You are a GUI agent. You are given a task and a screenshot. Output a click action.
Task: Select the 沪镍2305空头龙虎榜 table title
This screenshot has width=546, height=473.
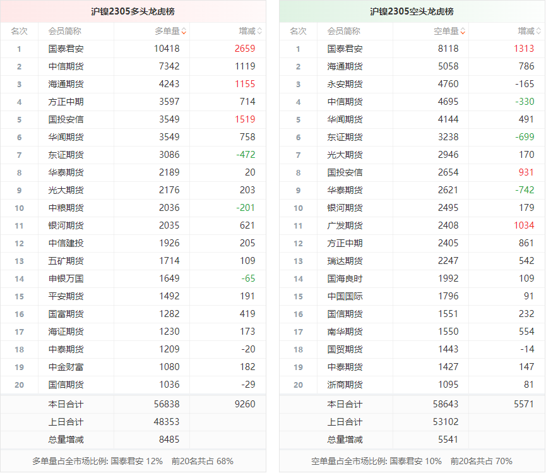pyautogui.click(x=412, y=11)
